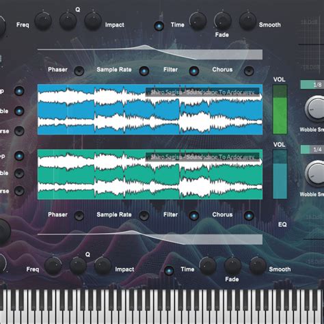Toggle the light beside top Time label
The image size is (324, 324).
(159, 26)
